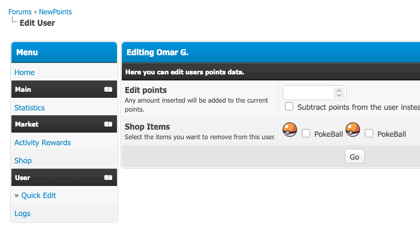The width and height of the screenshot is (420, 240).
Task: Increase points with the stepper up arrow
Action: (x=339, y=90)
